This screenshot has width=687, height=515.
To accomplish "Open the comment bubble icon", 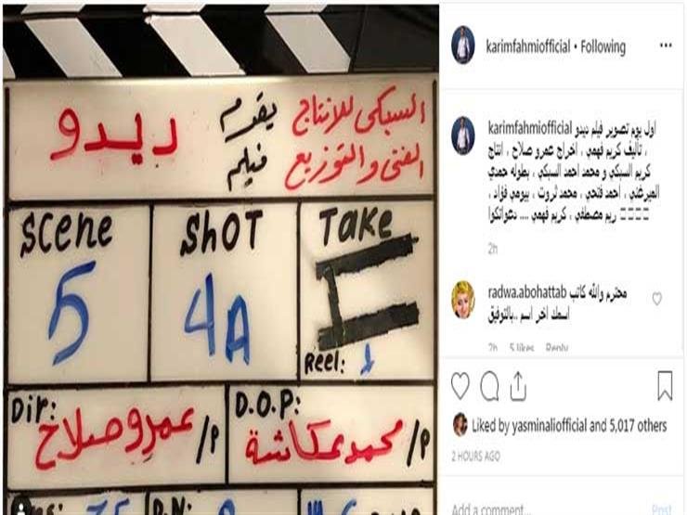I will click(x=489, y=386).
